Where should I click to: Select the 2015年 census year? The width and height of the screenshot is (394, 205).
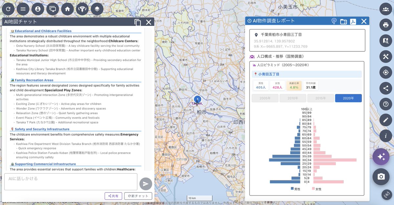pos(320,98)
